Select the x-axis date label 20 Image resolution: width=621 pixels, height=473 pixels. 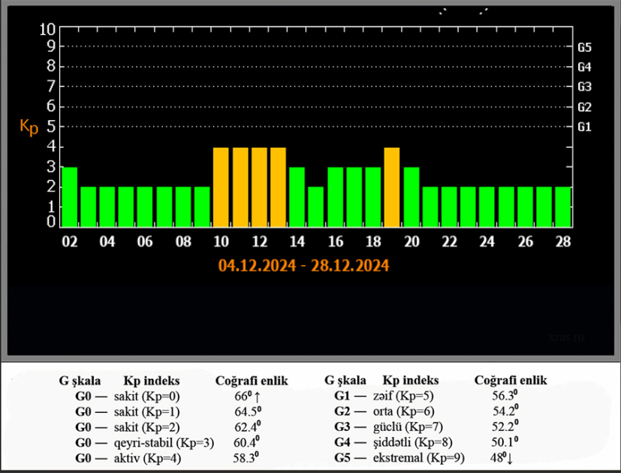click(x=411, y=241)
